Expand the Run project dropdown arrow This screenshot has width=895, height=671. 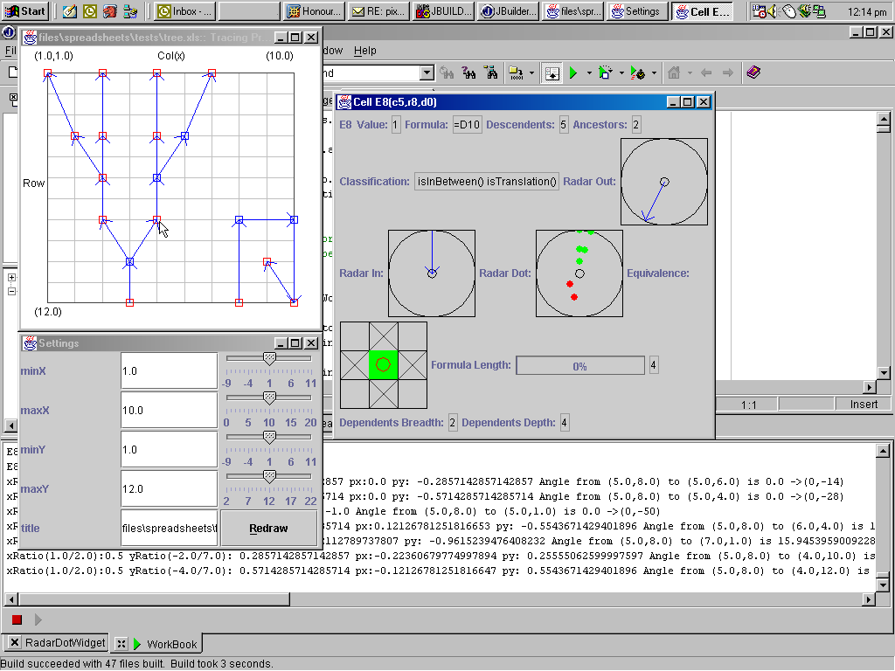(x=589, y=73)
